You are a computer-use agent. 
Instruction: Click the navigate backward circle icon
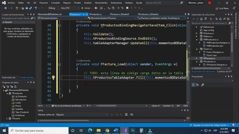point(6,8)
